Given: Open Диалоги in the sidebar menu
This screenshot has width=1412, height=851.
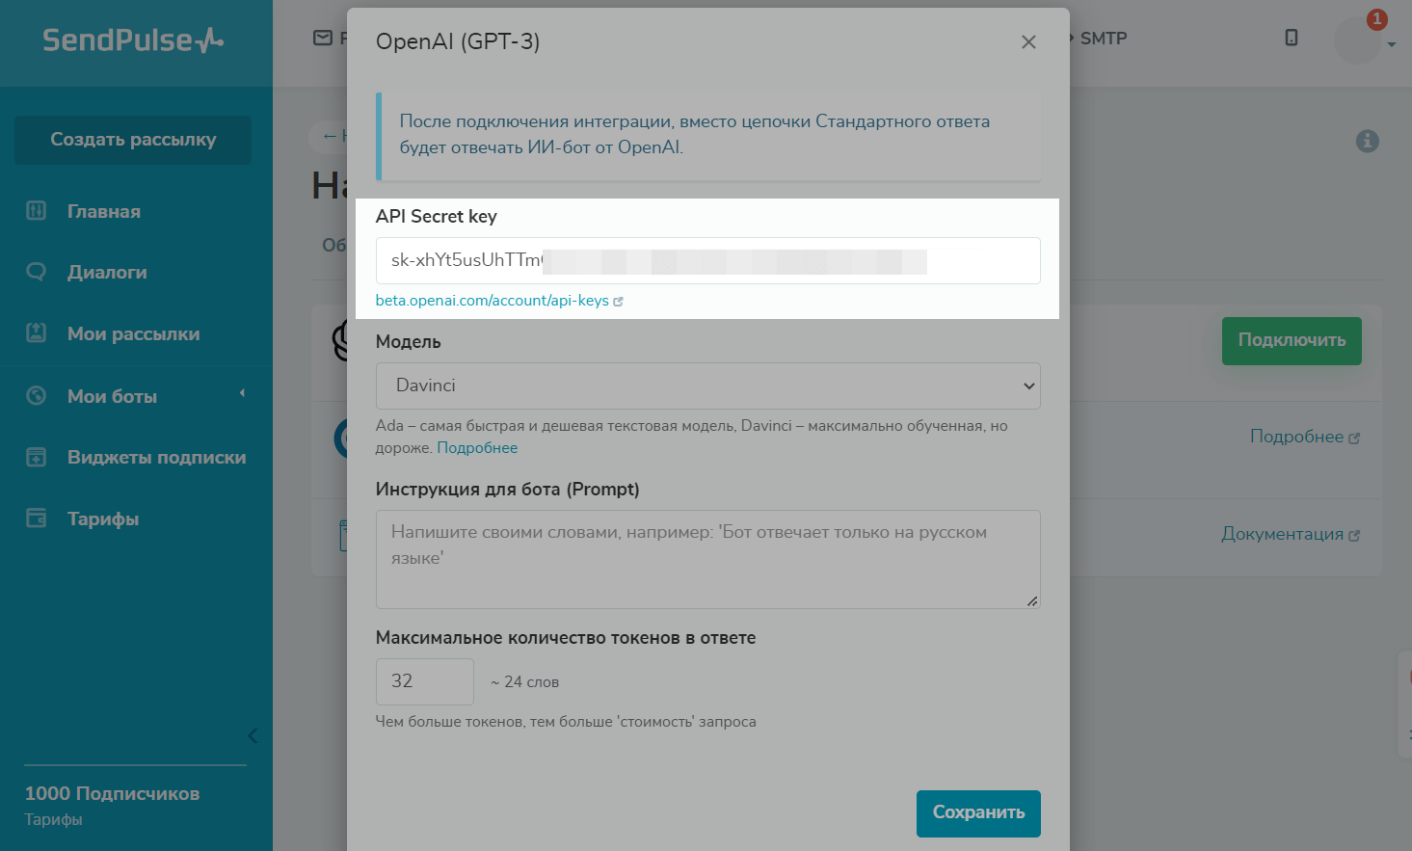Looking at the screenshot, I should [x=107, y=272].
